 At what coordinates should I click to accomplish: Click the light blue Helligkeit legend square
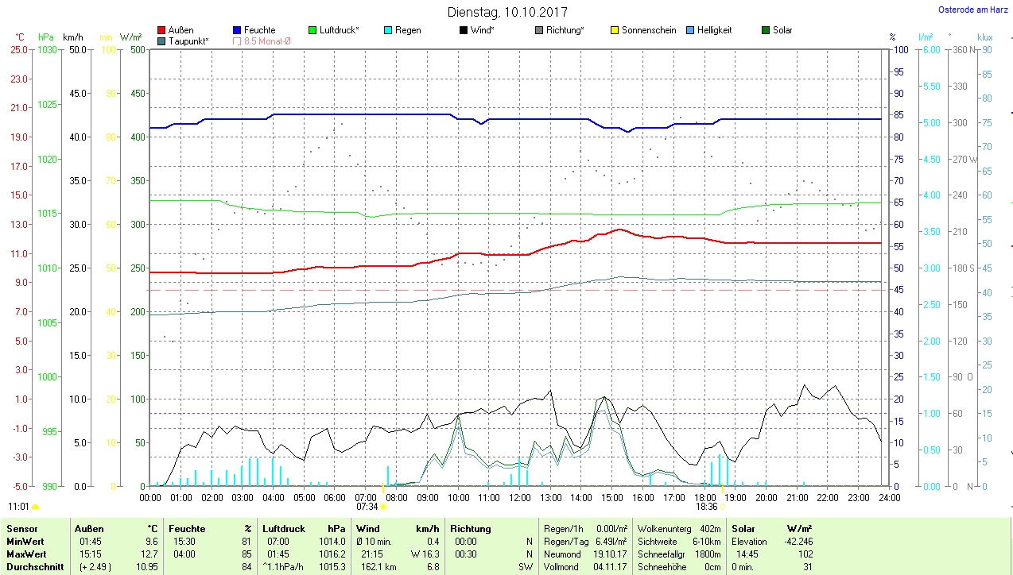(690, 30)
